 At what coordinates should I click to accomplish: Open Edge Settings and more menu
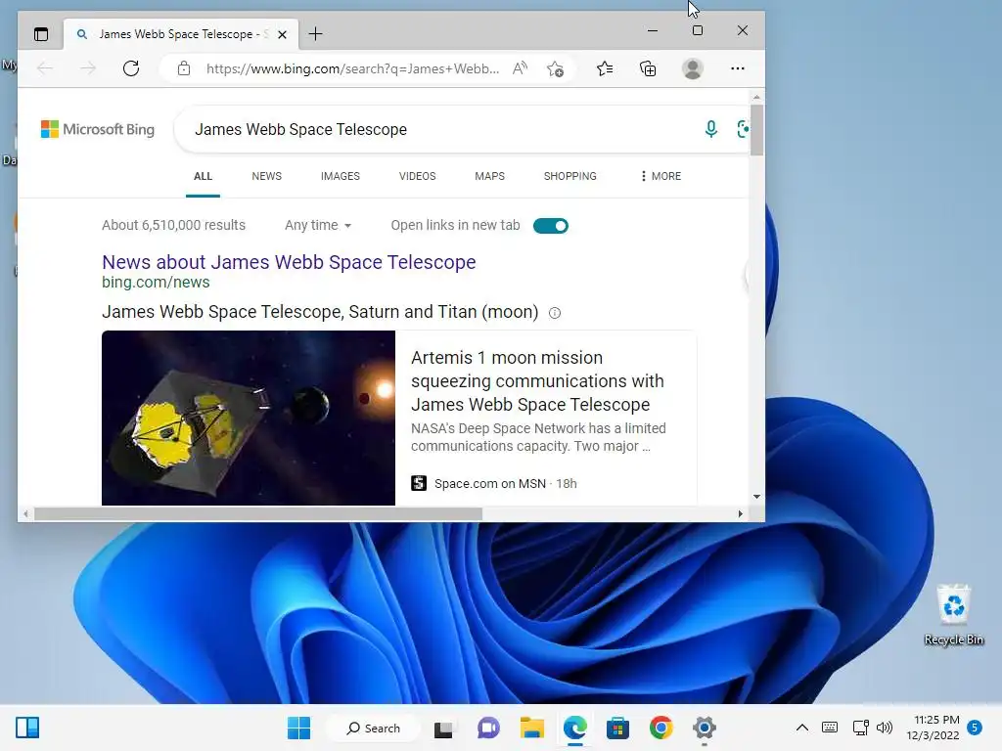(x=738, y=68)
